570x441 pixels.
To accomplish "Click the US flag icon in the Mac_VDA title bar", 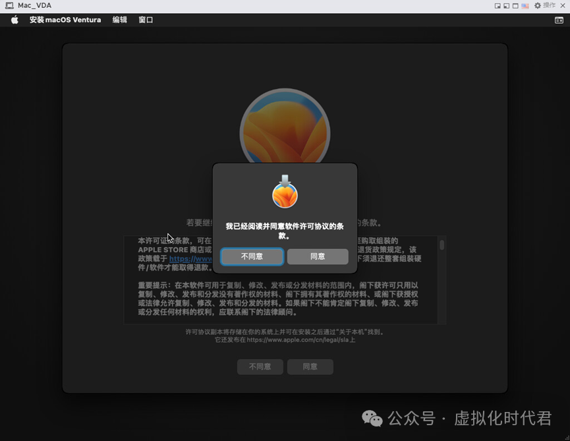I will [525, 6].
